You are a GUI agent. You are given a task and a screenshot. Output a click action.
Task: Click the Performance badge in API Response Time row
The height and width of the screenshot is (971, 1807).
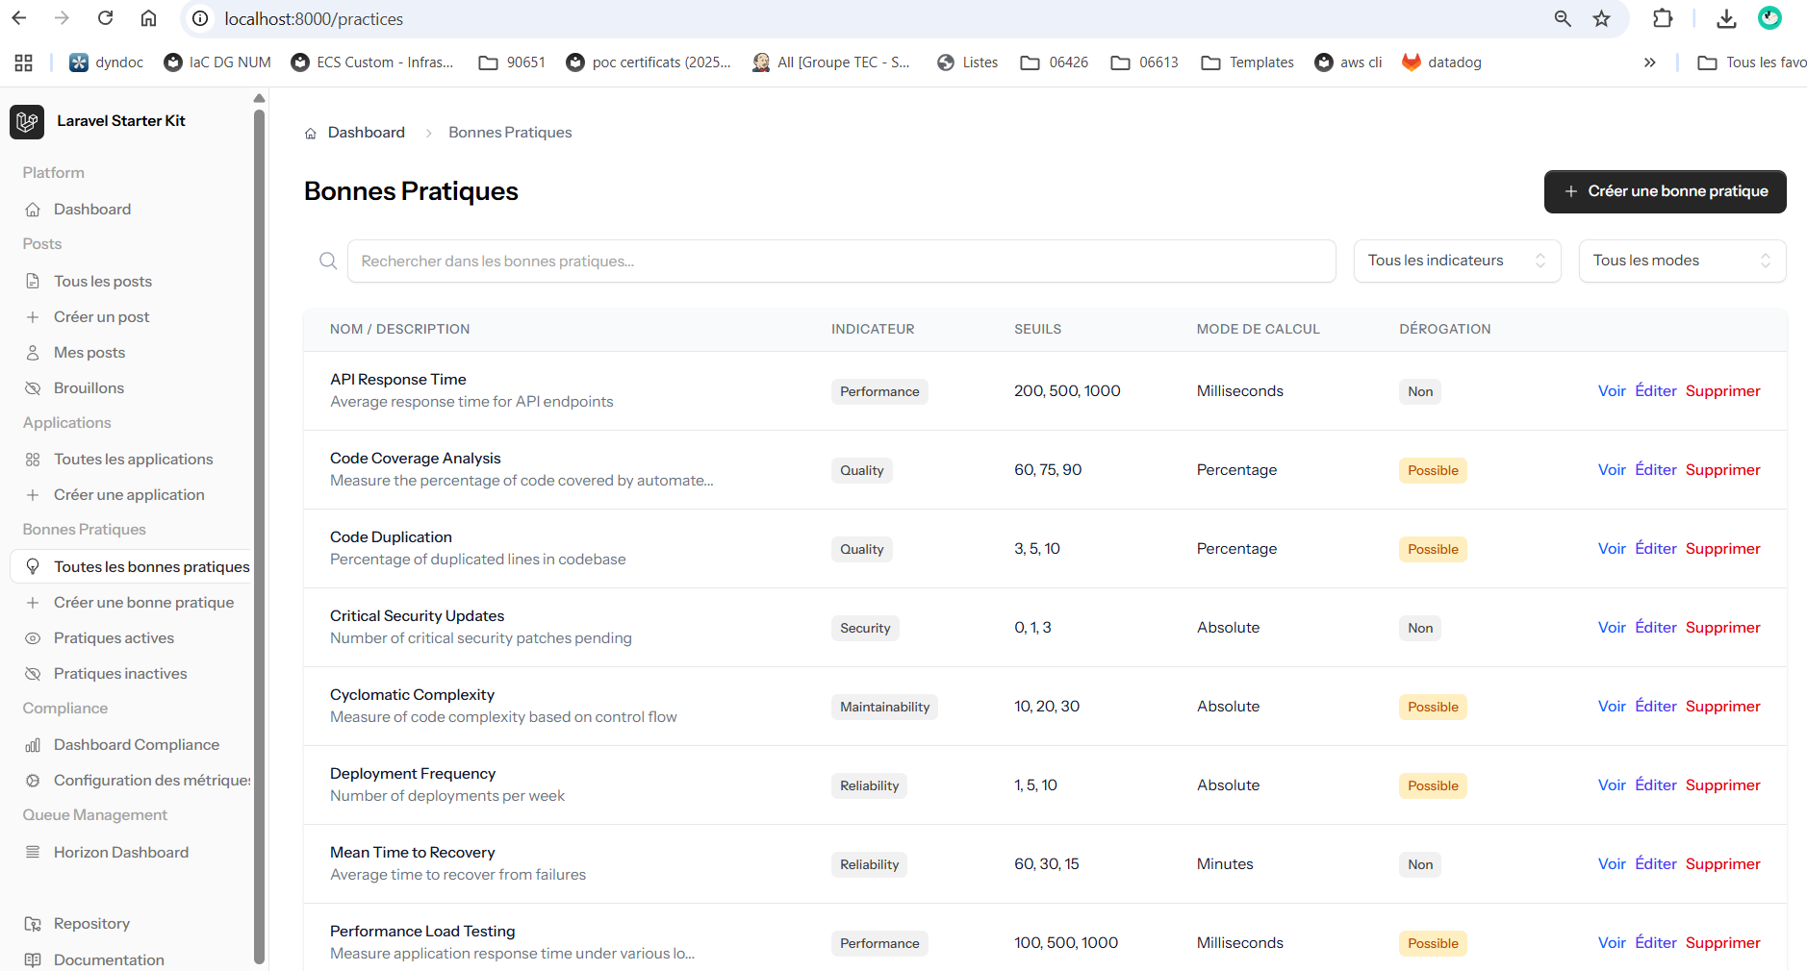(879, 391)
